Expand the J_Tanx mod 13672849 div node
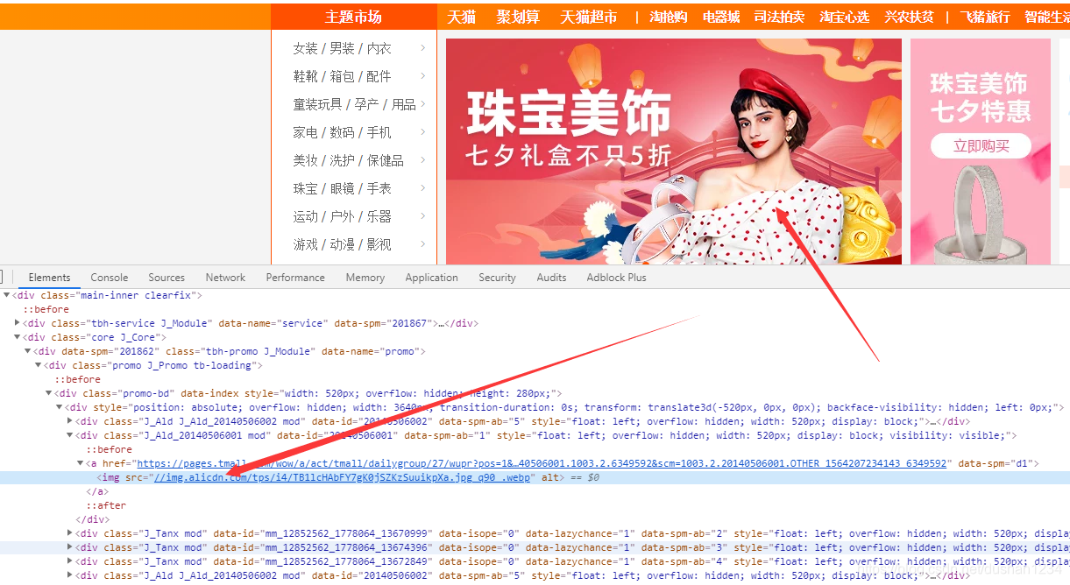 point(70,561)
